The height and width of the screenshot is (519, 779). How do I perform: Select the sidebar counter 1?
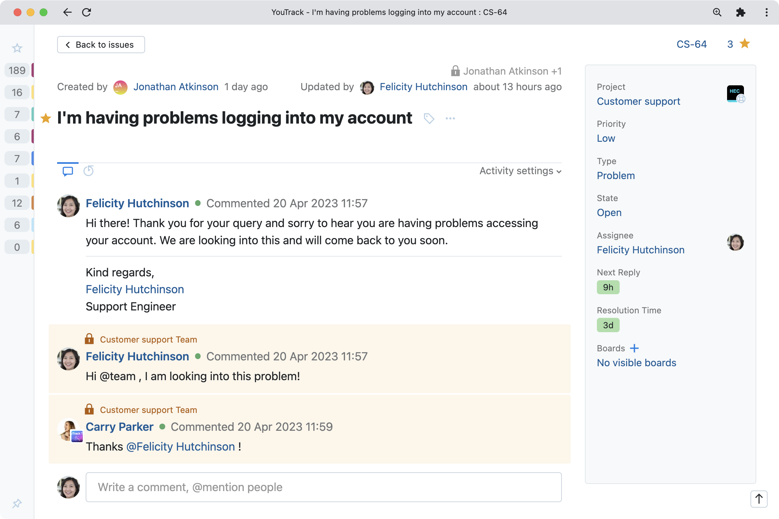(x=17, y=181)
